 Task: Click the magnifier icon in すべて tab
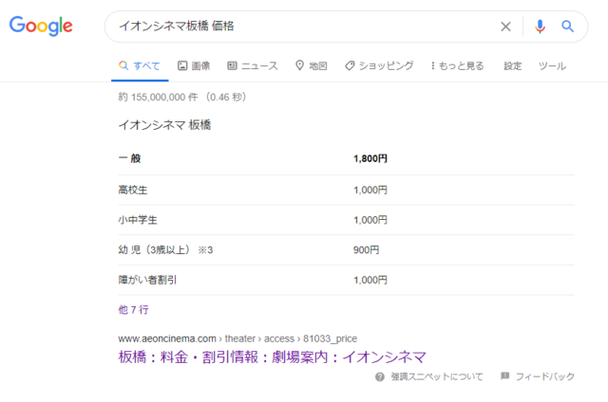point(123,65)
